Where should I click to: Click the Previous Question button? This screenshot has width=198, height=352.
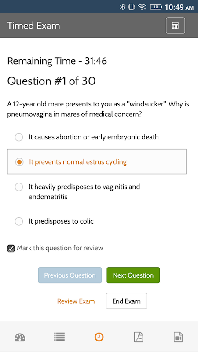point(70,275)
